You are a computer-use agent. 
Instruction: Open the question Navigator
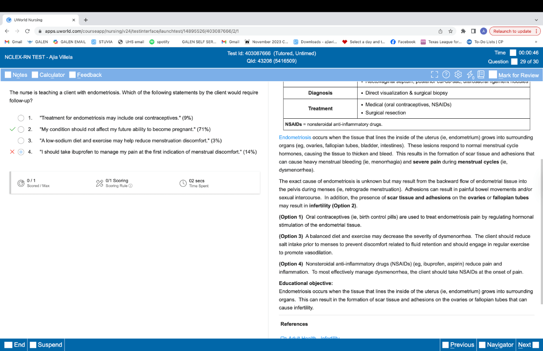[x=496, y=344]
